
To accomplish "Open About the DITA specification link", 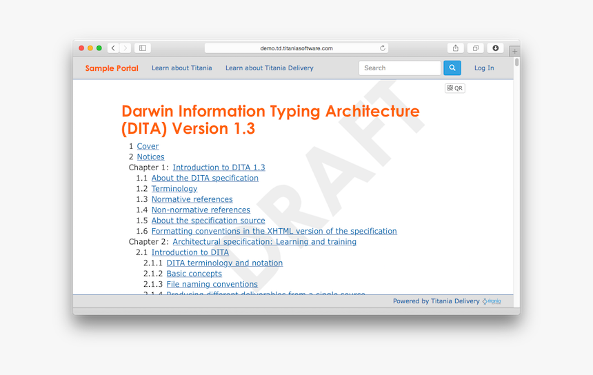I will 205,178.
